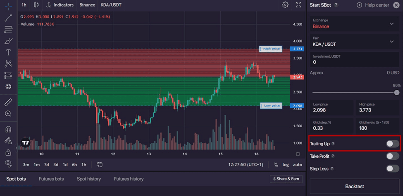
Task: Select the crosshair cursor tool
Action: (8, 6)
